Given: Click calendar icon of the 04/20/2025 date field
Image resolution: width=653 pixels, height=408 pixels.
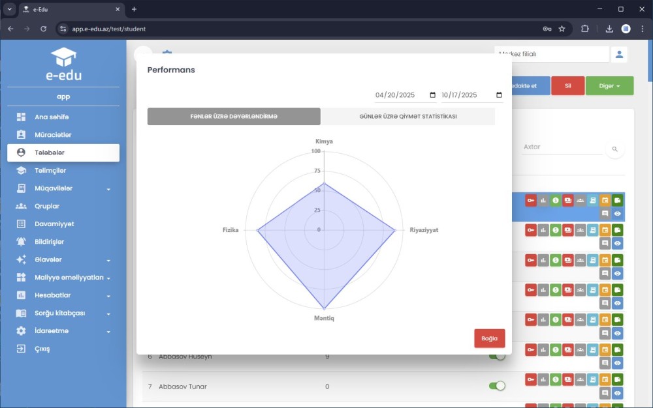Looking at the screenshot, I should click(x=433, y=95).
